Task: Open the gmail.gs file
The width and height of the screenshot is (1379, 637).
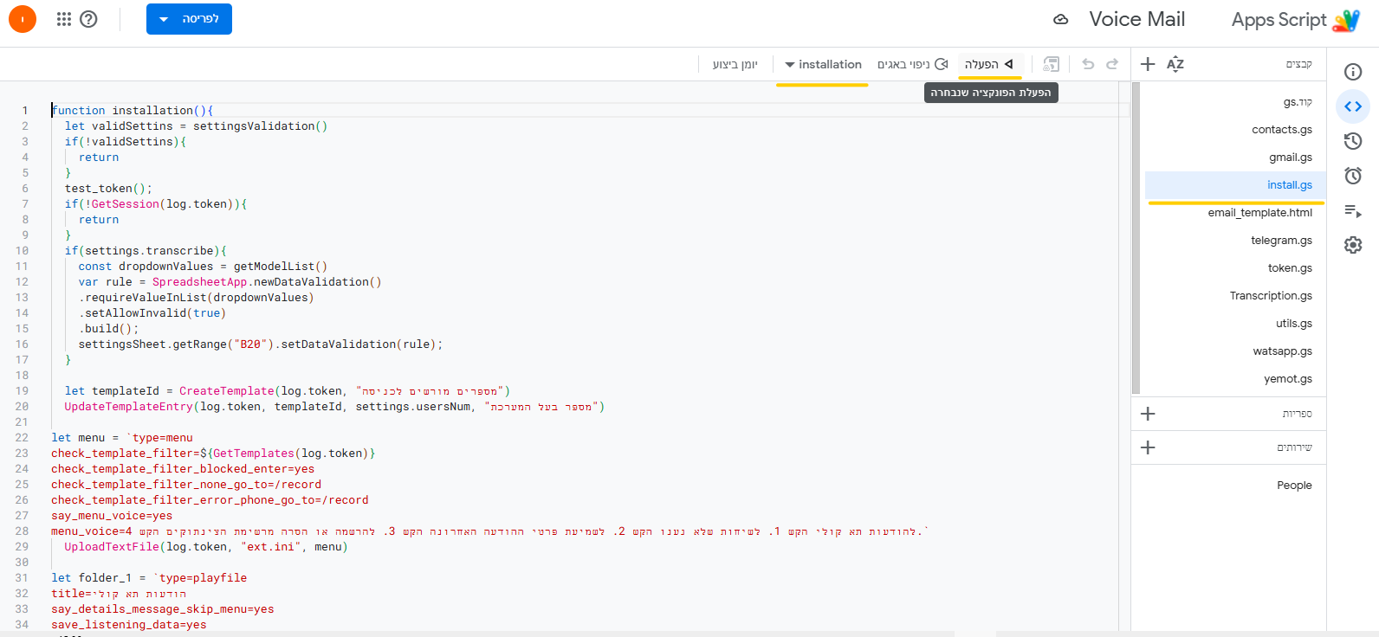Action: click(1291, 158)
